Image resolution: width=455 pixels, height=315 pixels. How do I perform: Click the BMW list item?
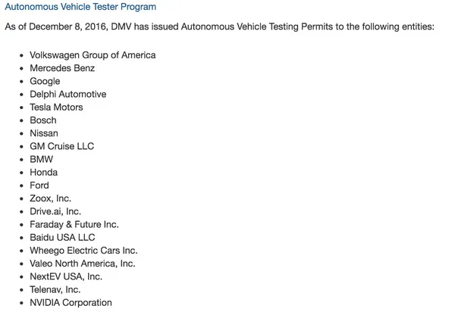[x=41, y=159]
